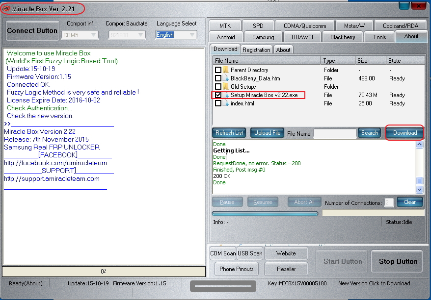Switch to the Mstar/W tab
The width and height of the screenshot is (431, 300).
(354, 26)
